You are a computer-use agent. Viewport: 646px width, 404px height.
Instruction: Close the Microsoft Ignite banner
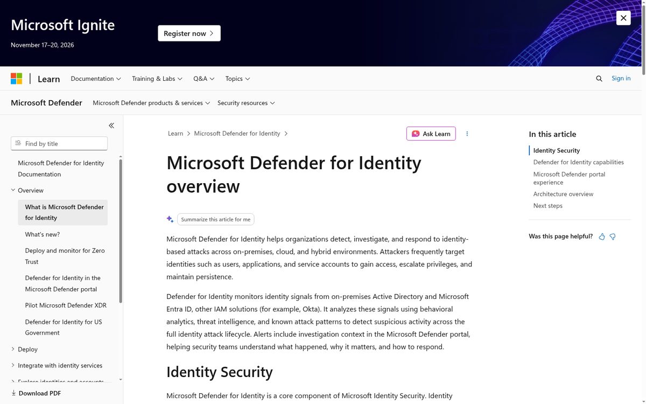[623, 18]
